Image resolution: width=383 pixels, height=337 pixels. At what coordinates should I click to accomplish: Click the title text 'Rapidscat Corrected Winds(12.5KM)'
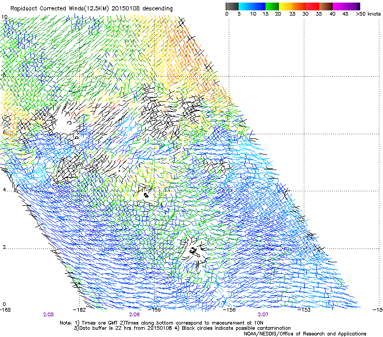[60, 9]
